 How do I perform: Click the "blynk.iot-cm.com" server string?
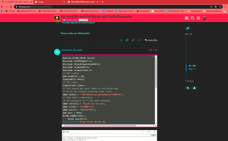tap(93, 104)
